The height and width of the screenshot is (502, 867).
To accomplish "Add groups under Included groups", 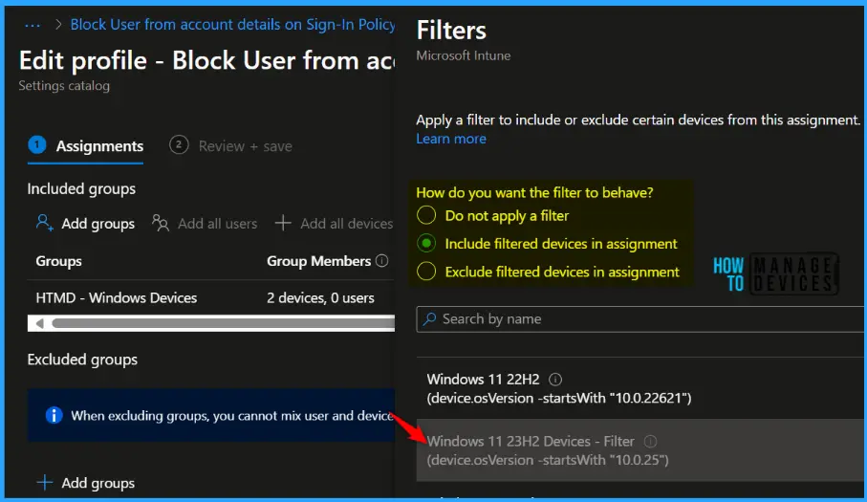I will [x=86, y=224].
